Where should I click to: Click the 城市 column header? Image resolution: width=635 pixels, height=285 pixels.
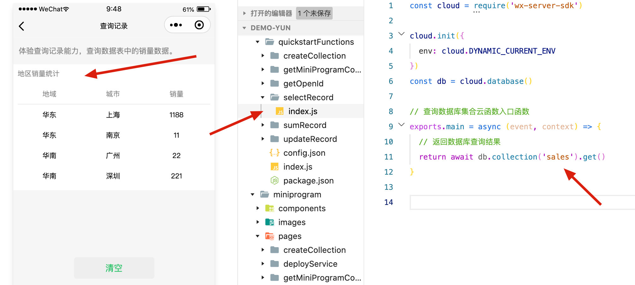[113, 94]
